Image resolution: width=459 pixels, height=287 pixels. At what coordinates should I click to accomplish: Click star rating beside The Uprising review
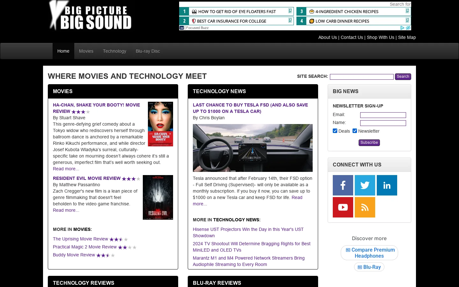pyautogui.click(x=119, y=239)
